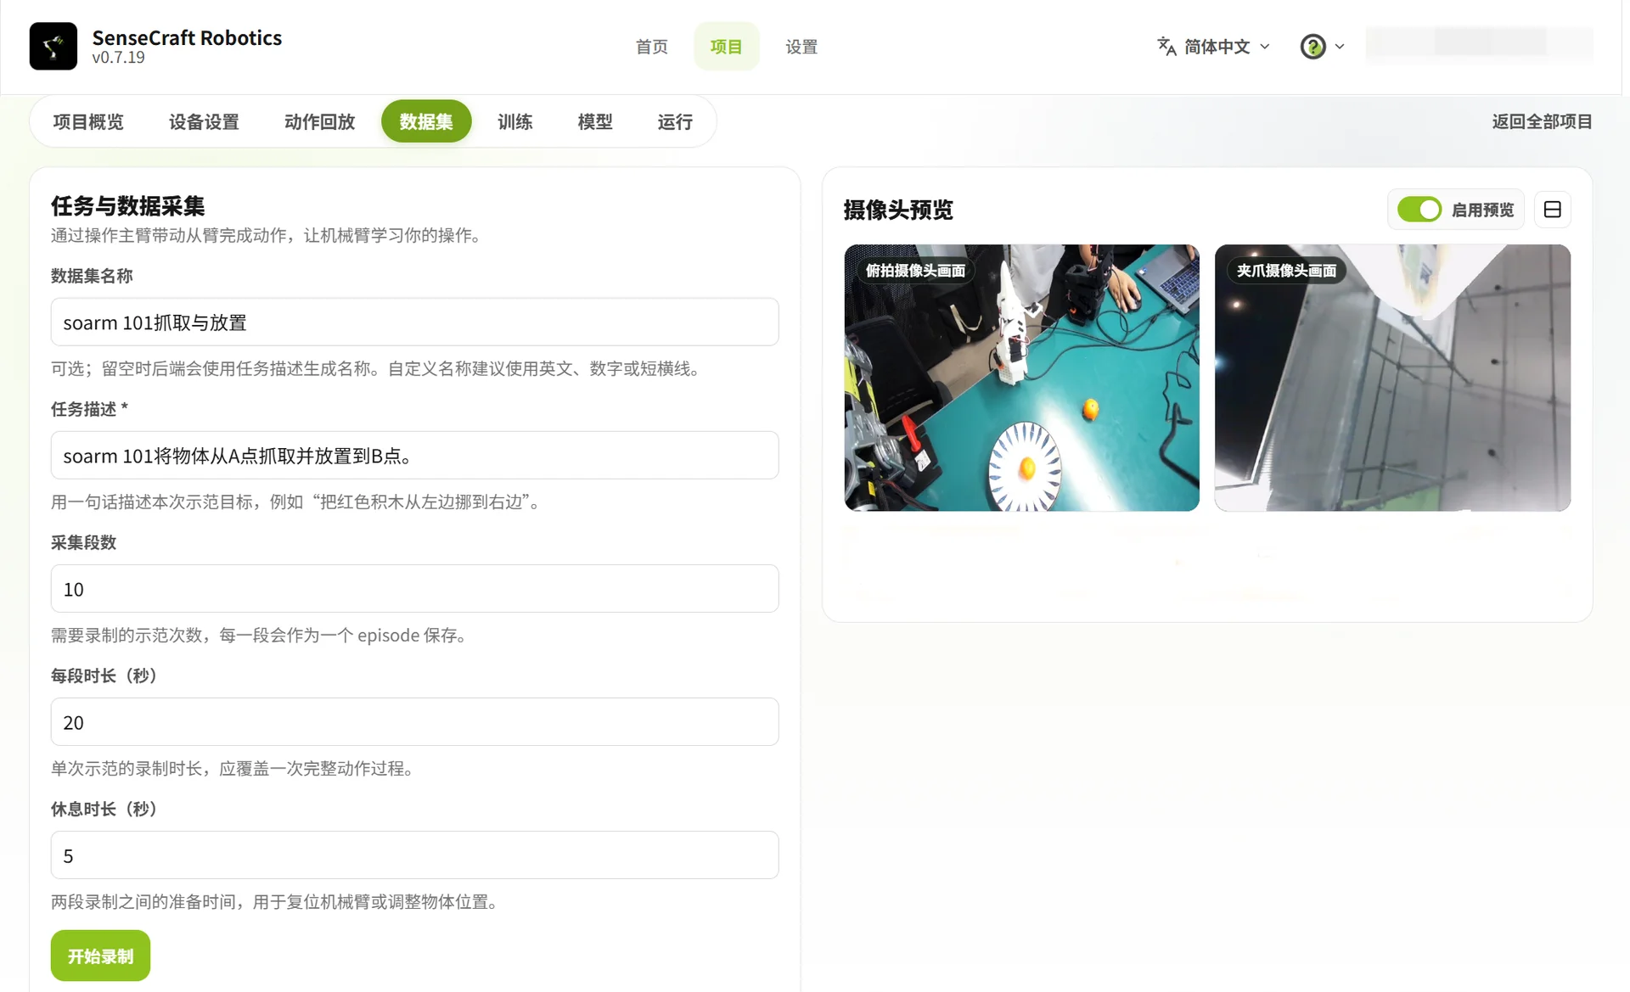The width and height of the screenshot is (1630, 992).
Task: Switch to the 动作回放 tab
Action: (319, 121)
